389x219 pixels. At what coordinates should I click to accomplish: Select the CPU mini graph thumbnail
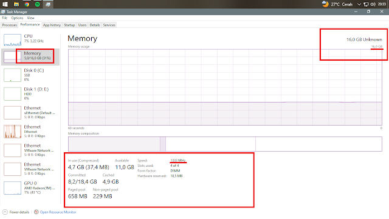12,40
